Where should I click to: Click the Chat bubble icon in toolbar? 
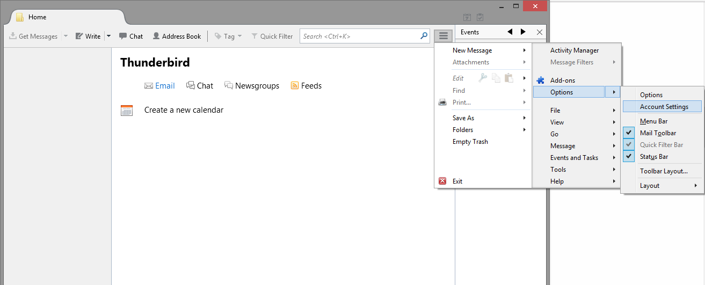123,36
